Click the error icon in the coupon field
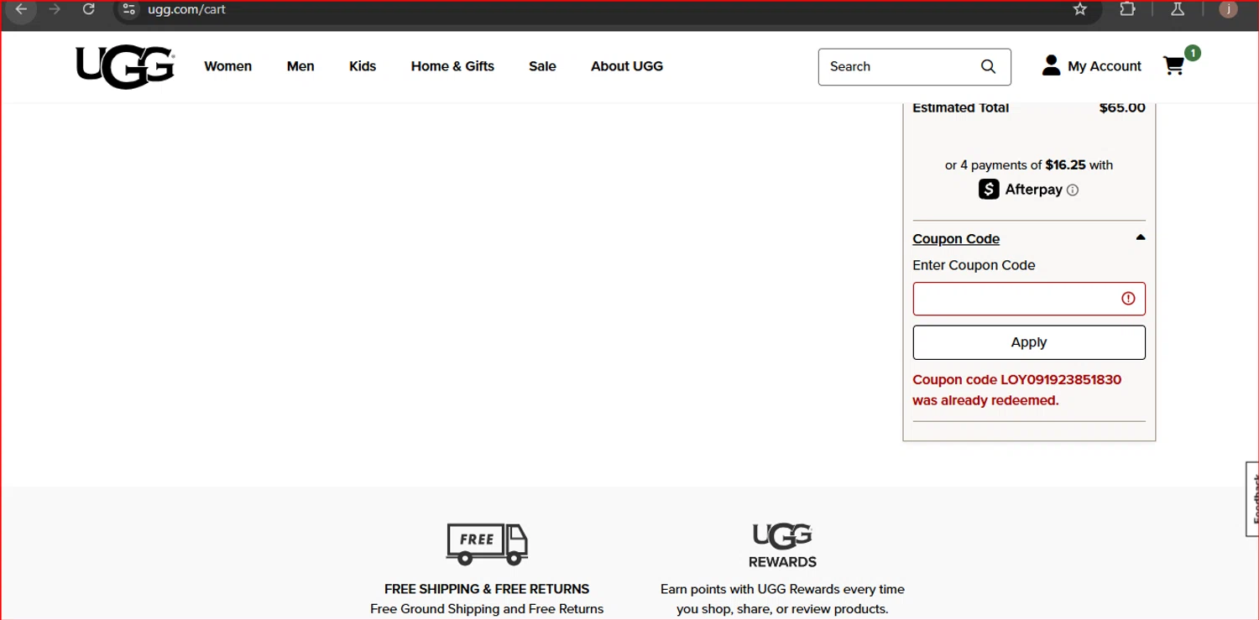Screen dimensions: 1259x620 point(1128,299)
